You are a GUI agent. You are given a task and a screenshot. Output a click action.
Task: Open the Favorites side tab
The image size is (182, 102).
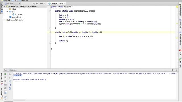click(x=1, y=93)
